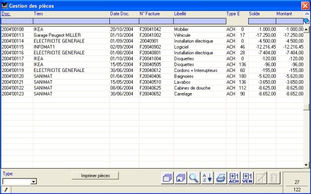This screenshot has height=194, width=311.
Task: Click Cordons + Interrupteurs label
Action: click(x=195, y=70)
